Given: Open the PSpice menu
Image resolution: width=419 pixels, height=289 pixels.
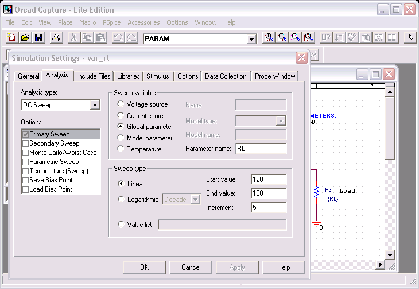Looking at the screenshot, I should [112, 22].
